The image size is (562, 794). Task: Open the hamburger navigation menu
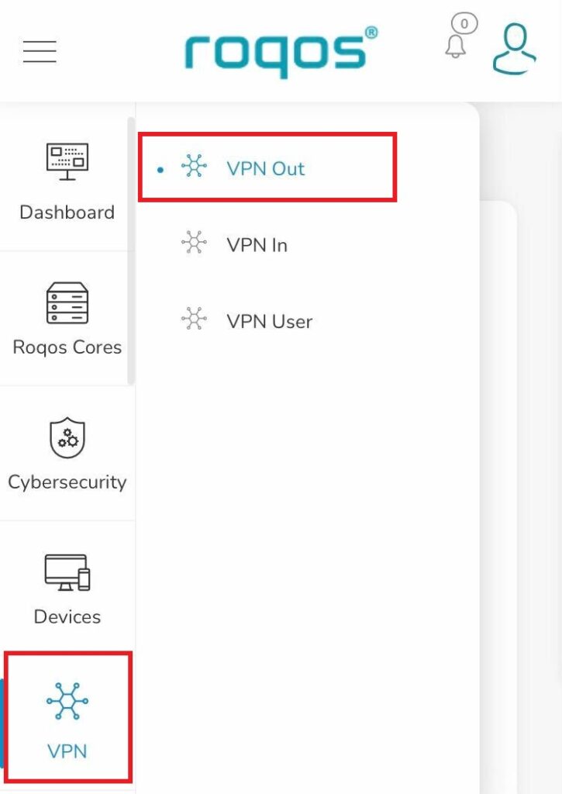[40, 51]
